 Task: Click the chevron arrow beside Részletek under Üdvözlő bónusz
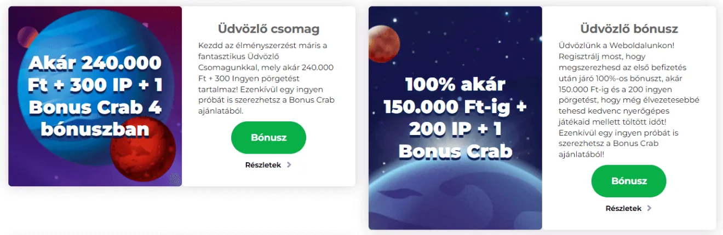649,208
